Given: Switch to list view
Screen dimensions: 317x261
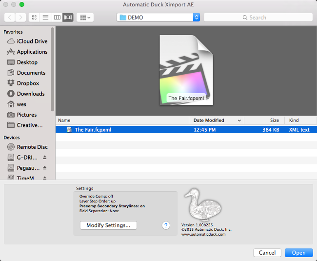Looking at the screenshot, I should point(45,18).
